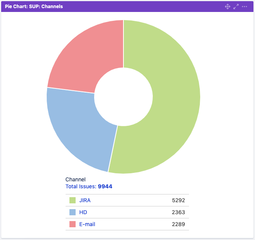Image resolution: width=255 pixels, height=240 pixels.
Task: Click the 'Pie Chart: SUP: Channels' title
Action: coord(34,7)
